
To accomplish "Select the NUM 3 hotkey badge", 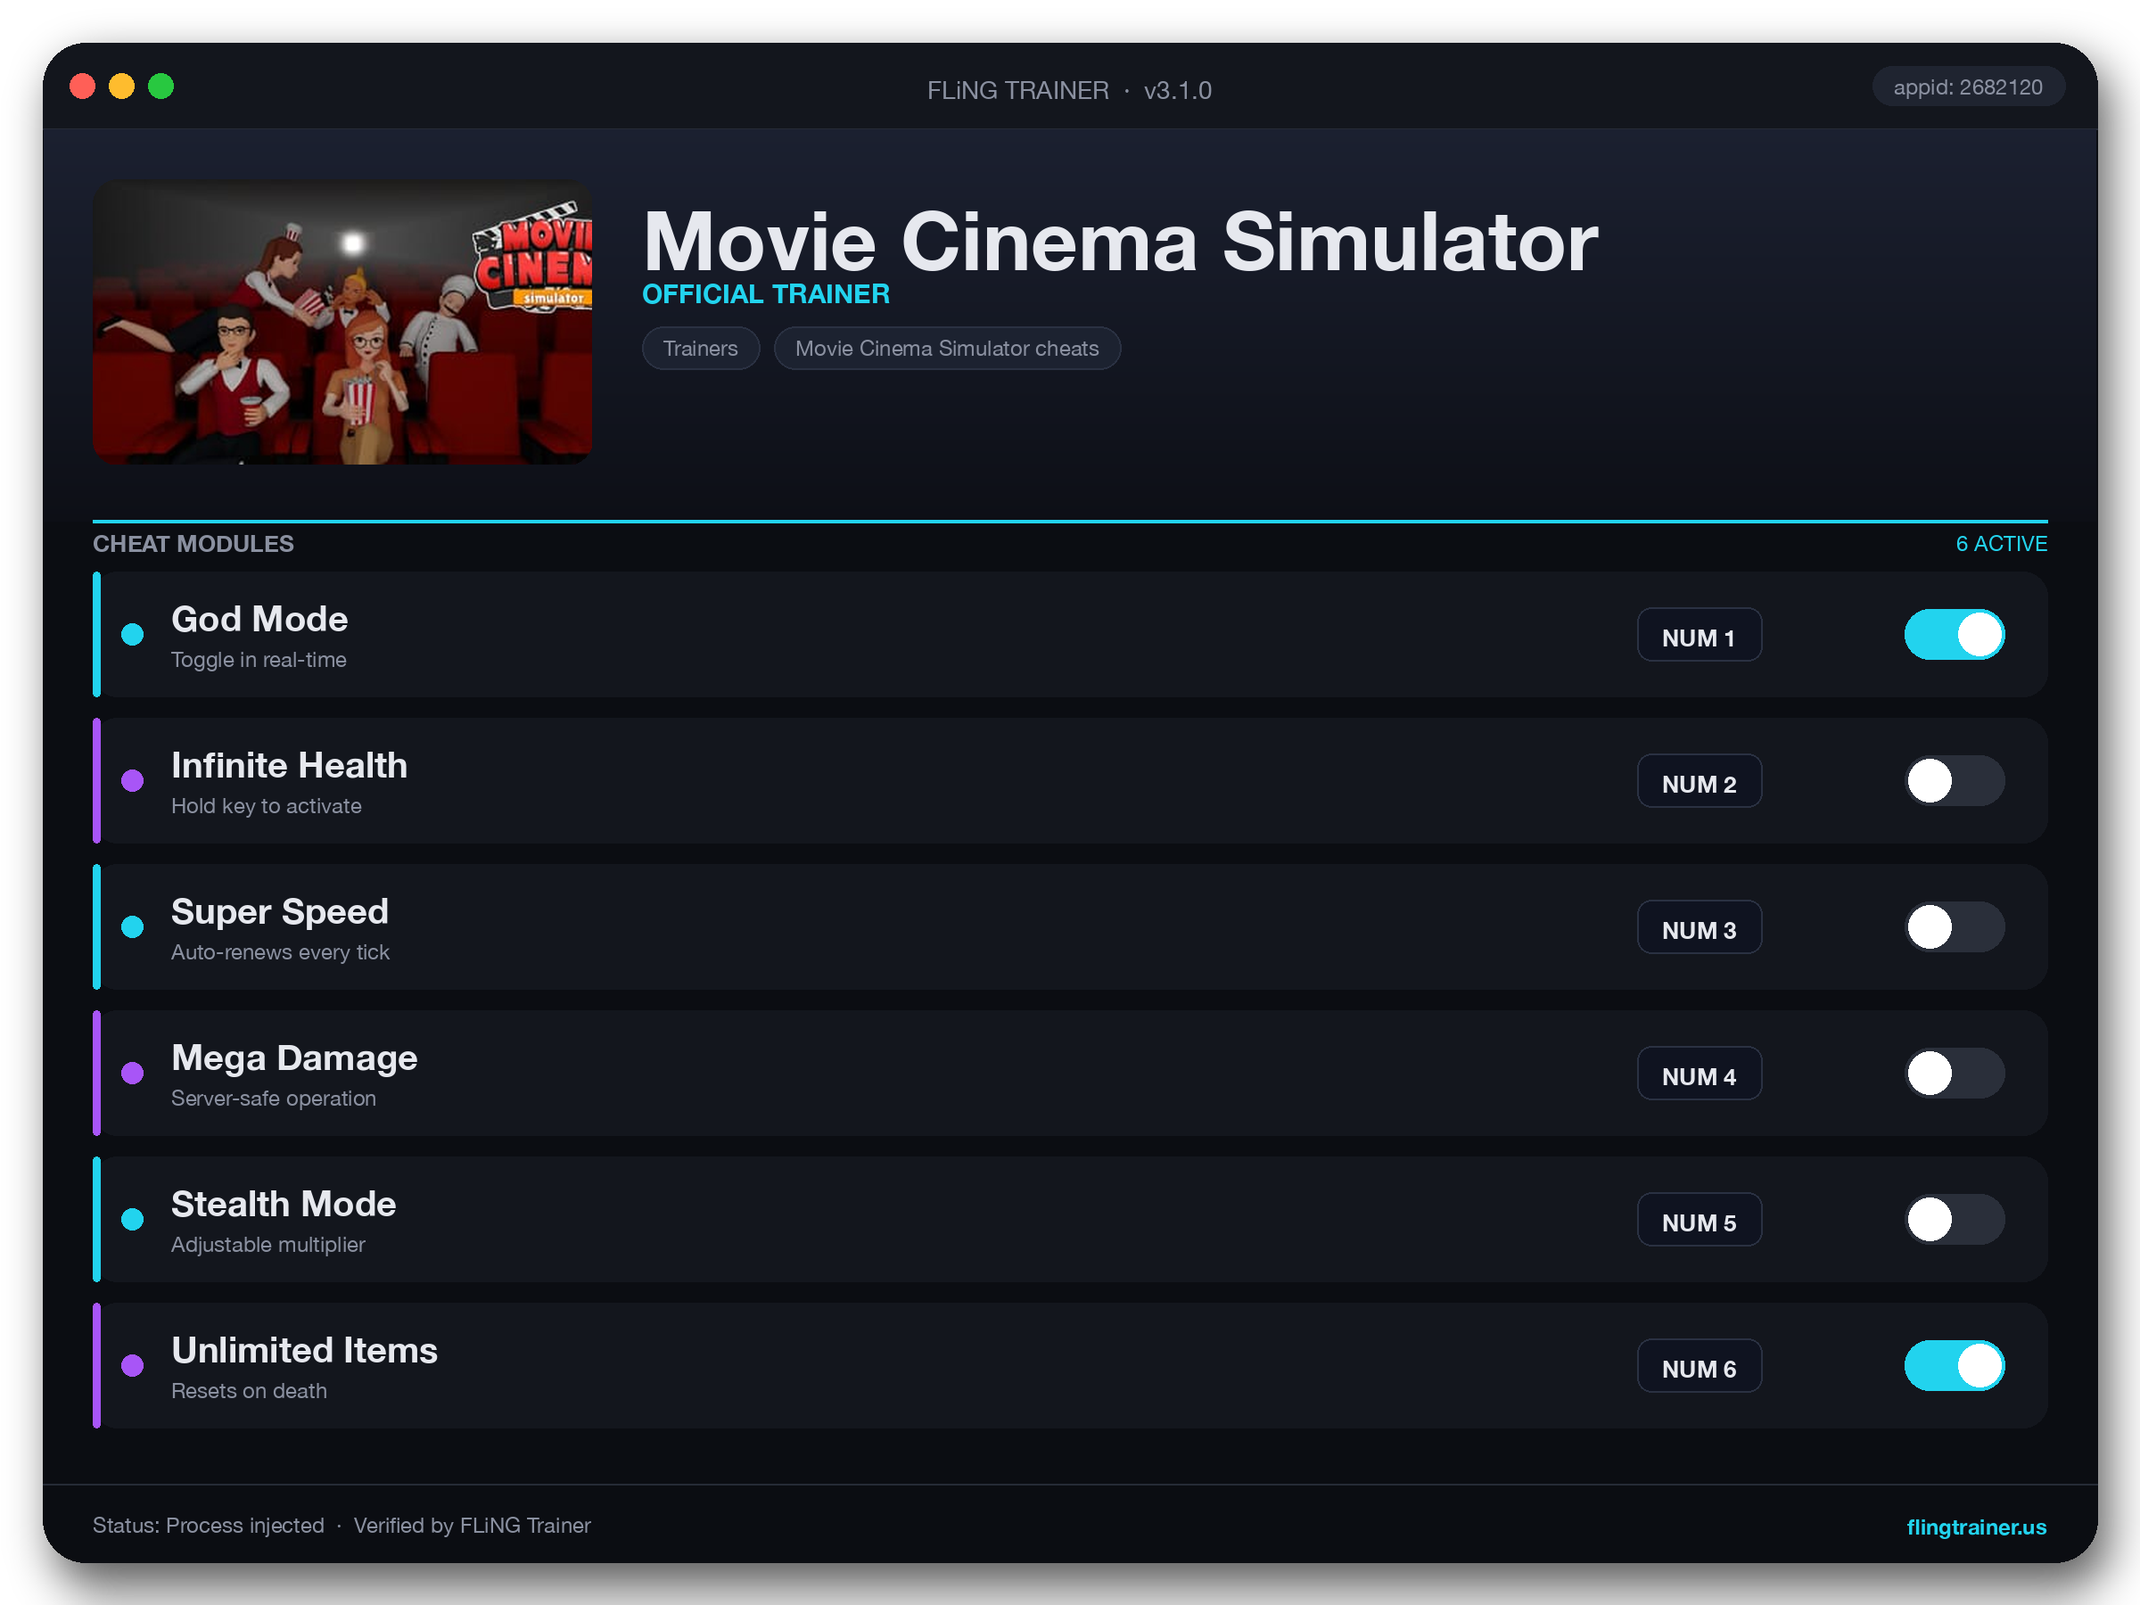I will point(1699,926).
